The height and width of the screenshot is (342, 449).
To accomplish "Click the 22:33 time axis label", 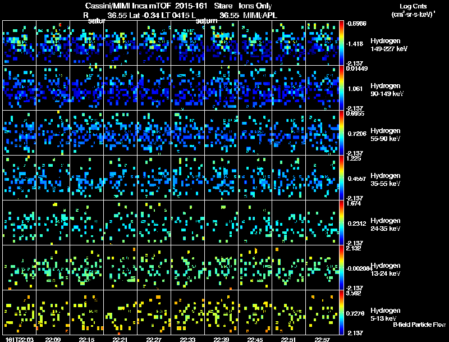I will (x=187, y=339).
